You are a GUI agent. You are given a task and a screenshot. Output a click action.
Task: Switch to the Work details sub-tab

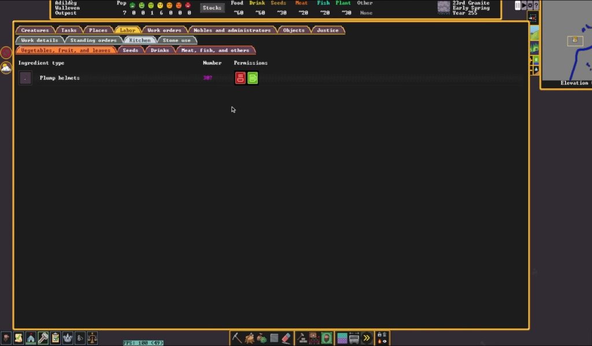point(40,40)
